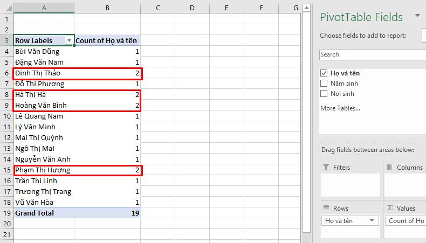Viewport: 426px width, 243px height.
Task: Select cell 'Đặng Văn Nam'
Action: 44,62
